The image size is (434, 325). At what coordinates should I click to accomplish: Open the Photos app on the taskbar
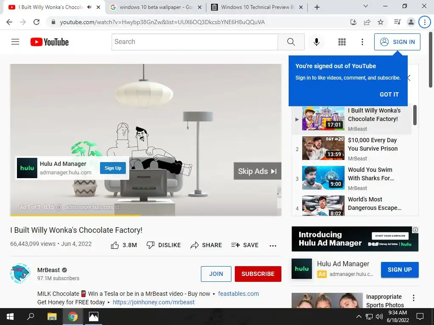pos(94,317)
